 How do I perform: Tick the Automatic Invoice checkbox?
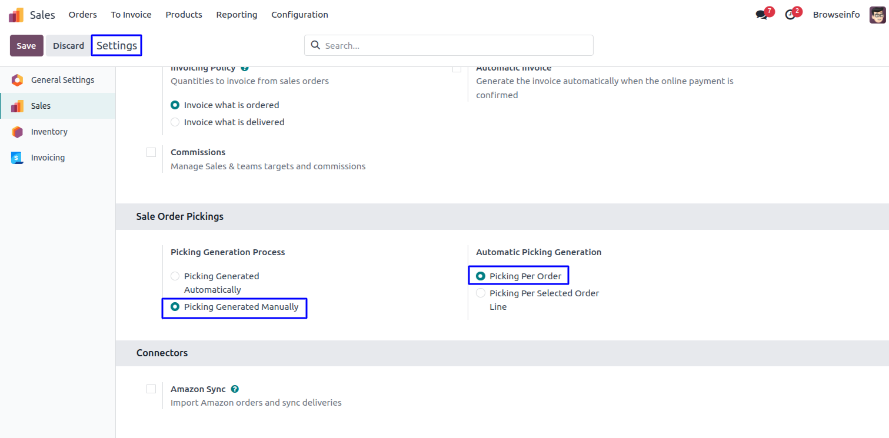[x=457, y=69]
